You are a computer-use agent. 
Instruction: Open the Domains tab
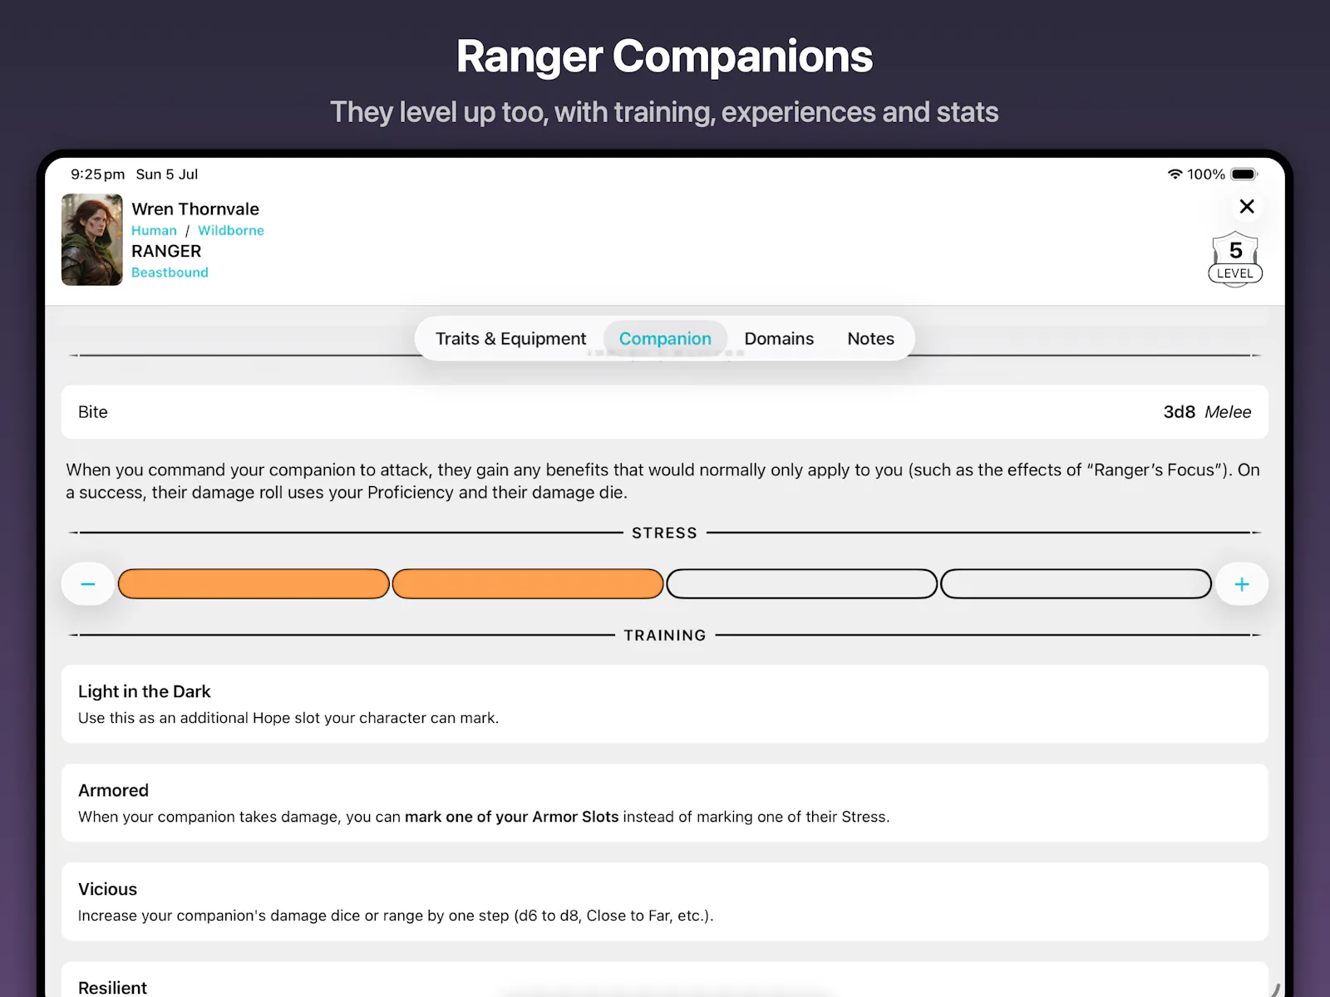(x=779, y=339)
